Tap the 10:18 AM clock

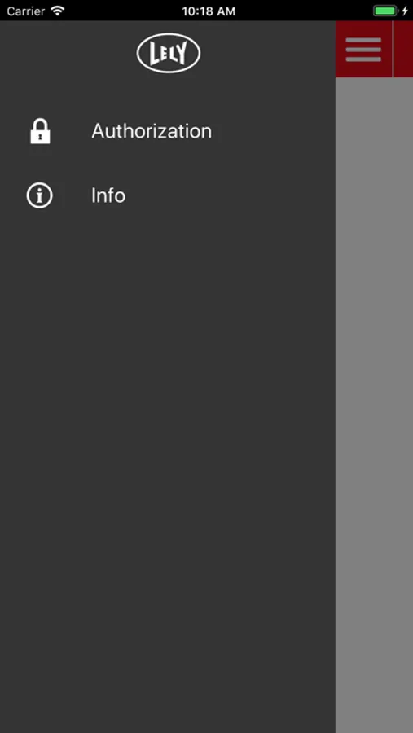209,11
